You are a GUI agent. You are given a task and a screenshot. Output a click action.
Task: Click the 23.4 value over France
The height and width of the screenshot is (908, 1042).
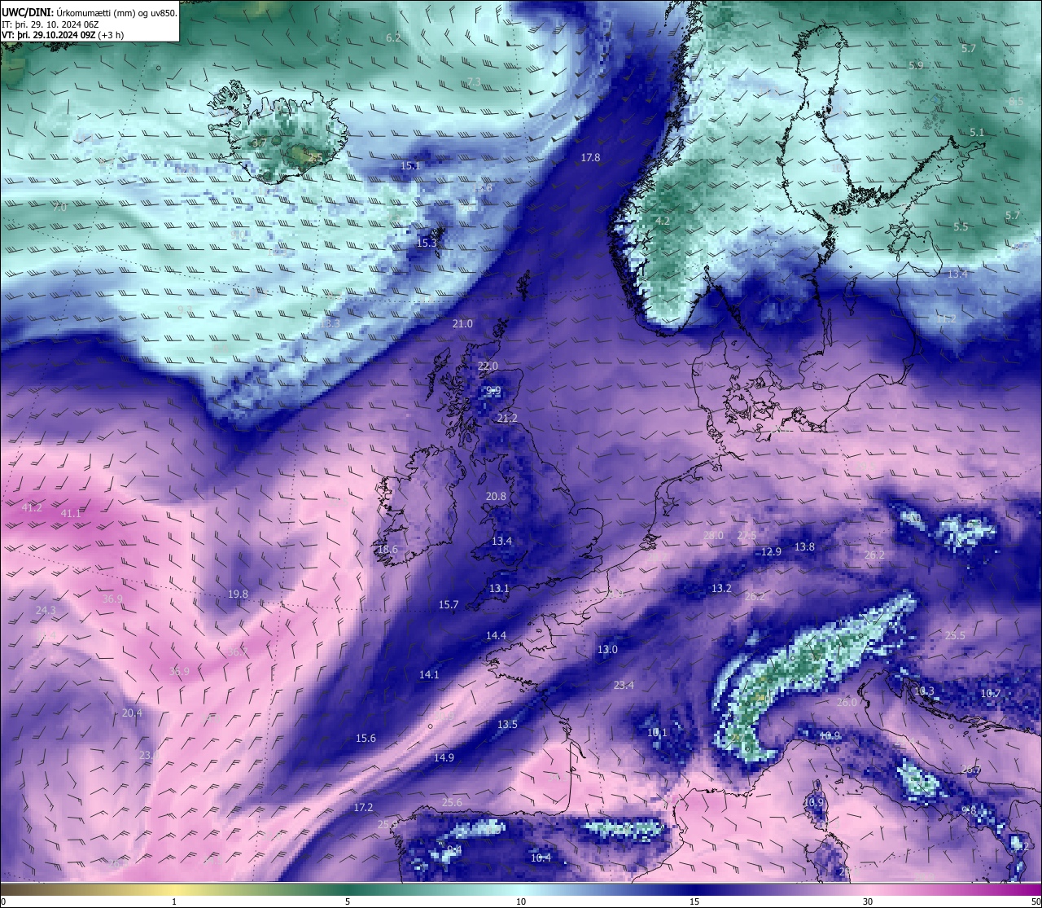coord(624,685)
